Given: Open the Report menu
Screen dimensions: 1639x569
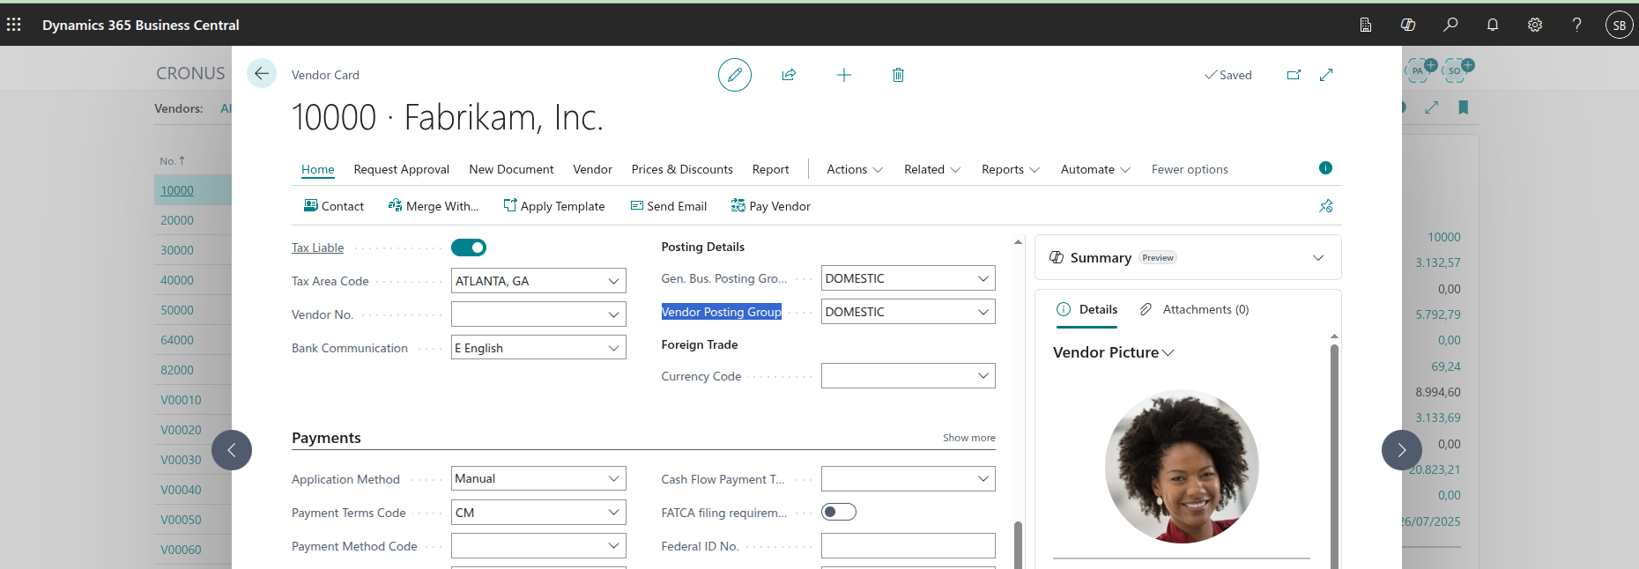Looking at the screenshot, I should coord(770,169).
